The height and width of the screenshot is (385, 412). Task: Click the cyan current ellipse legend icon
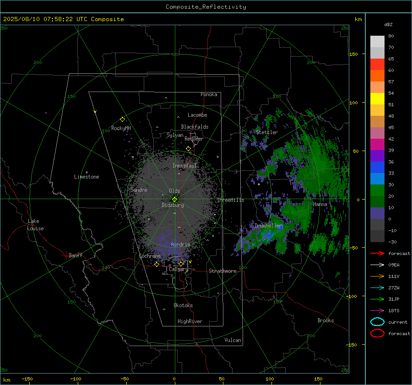point(377,322)
